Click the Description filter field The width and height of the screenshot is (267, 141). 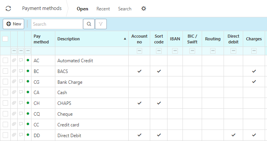[92, 51]
